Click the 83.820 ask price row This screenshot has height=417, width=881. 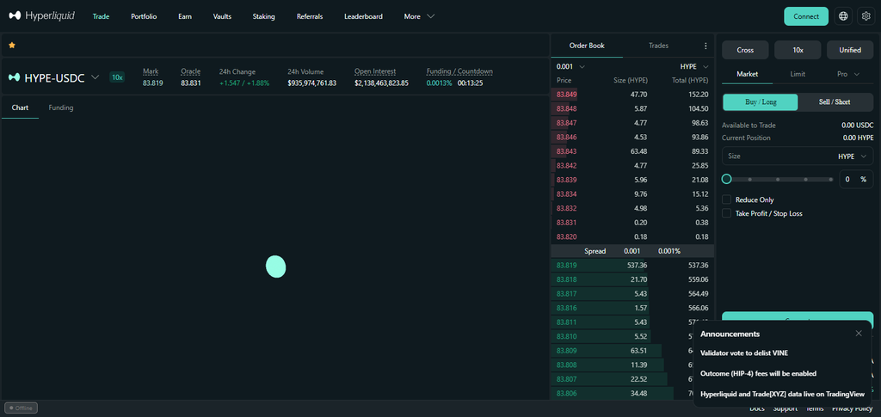tap(632, 236)
